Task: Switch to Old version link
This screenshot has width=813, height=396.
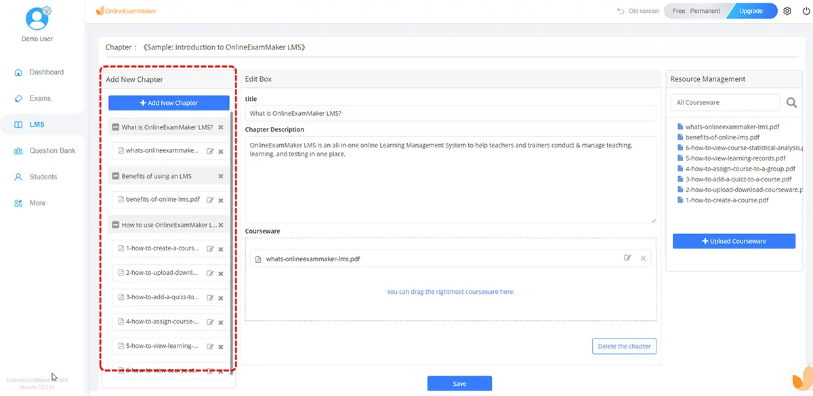Action: coord(638,11)
